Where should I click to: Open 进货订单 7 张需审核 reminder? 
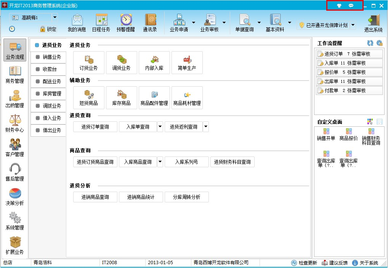tap(350, 54)
